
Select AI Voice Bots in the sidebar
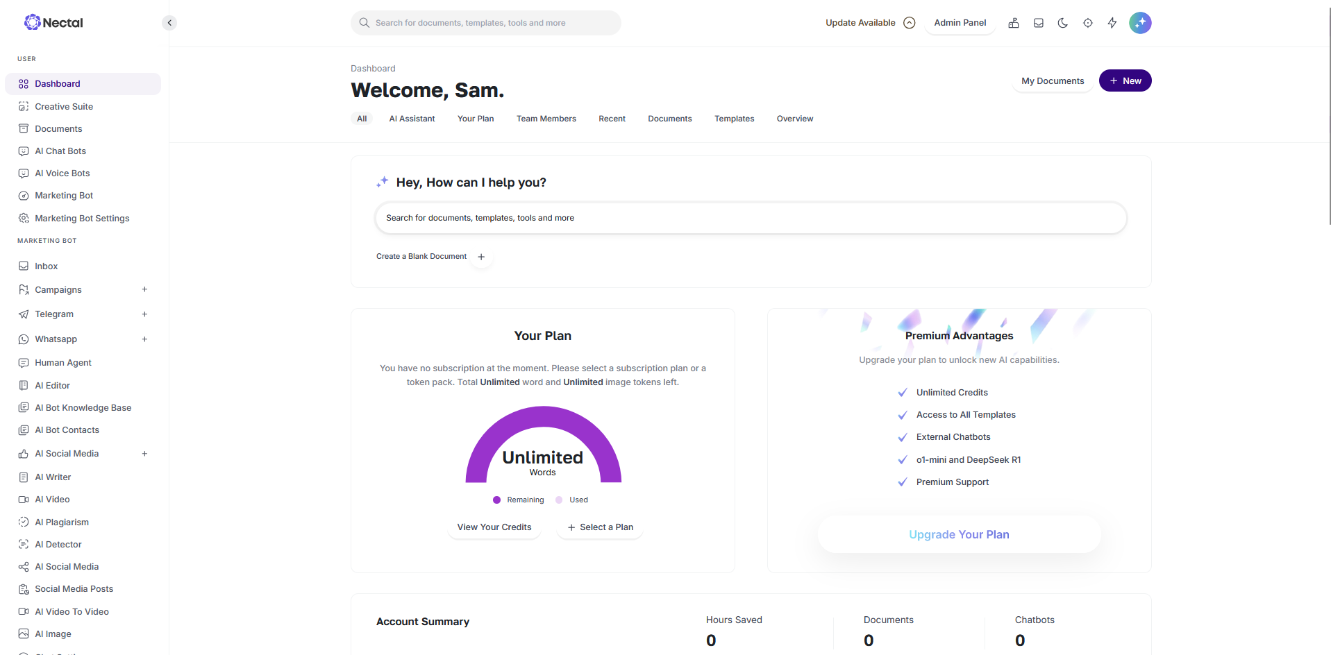click(62, 173)
